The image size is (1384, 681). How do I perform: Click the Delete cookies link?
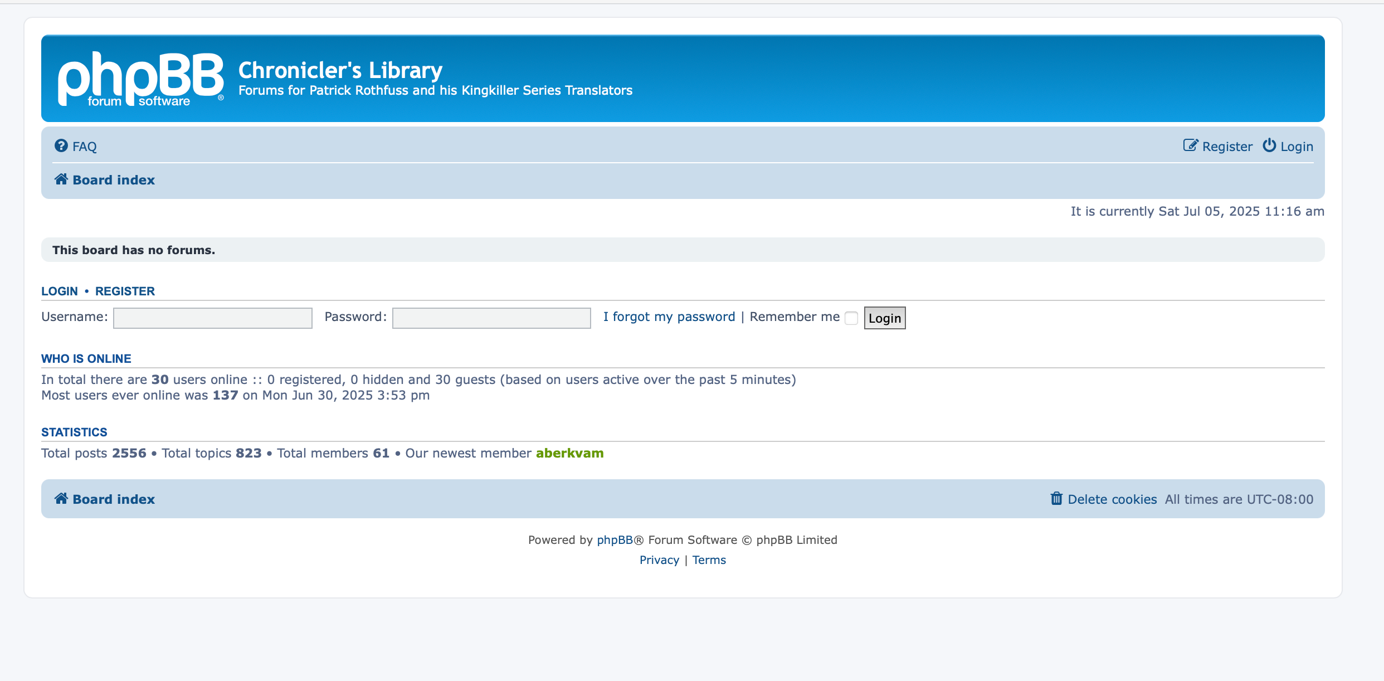click(1112, 499)
